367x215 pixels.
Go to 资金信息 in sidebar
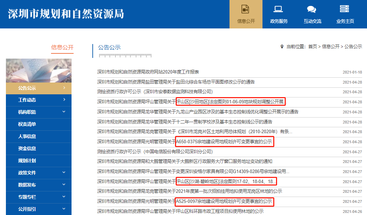27,148
